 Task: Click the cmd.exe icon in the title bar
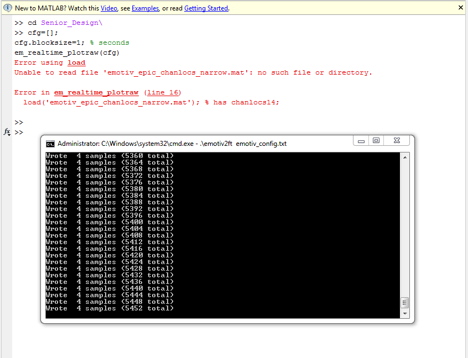pyautogui.click(x=50, y=144)
